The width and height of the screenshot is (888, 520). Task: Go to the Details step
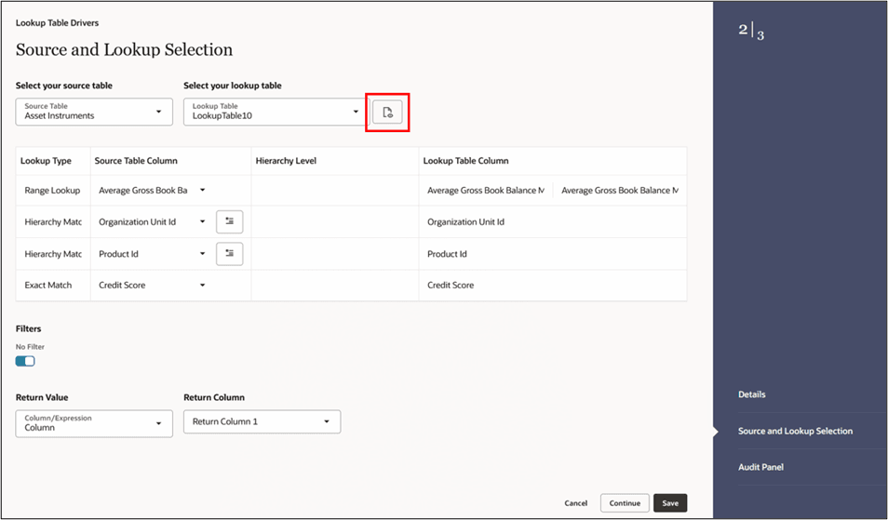coord(751,394)
